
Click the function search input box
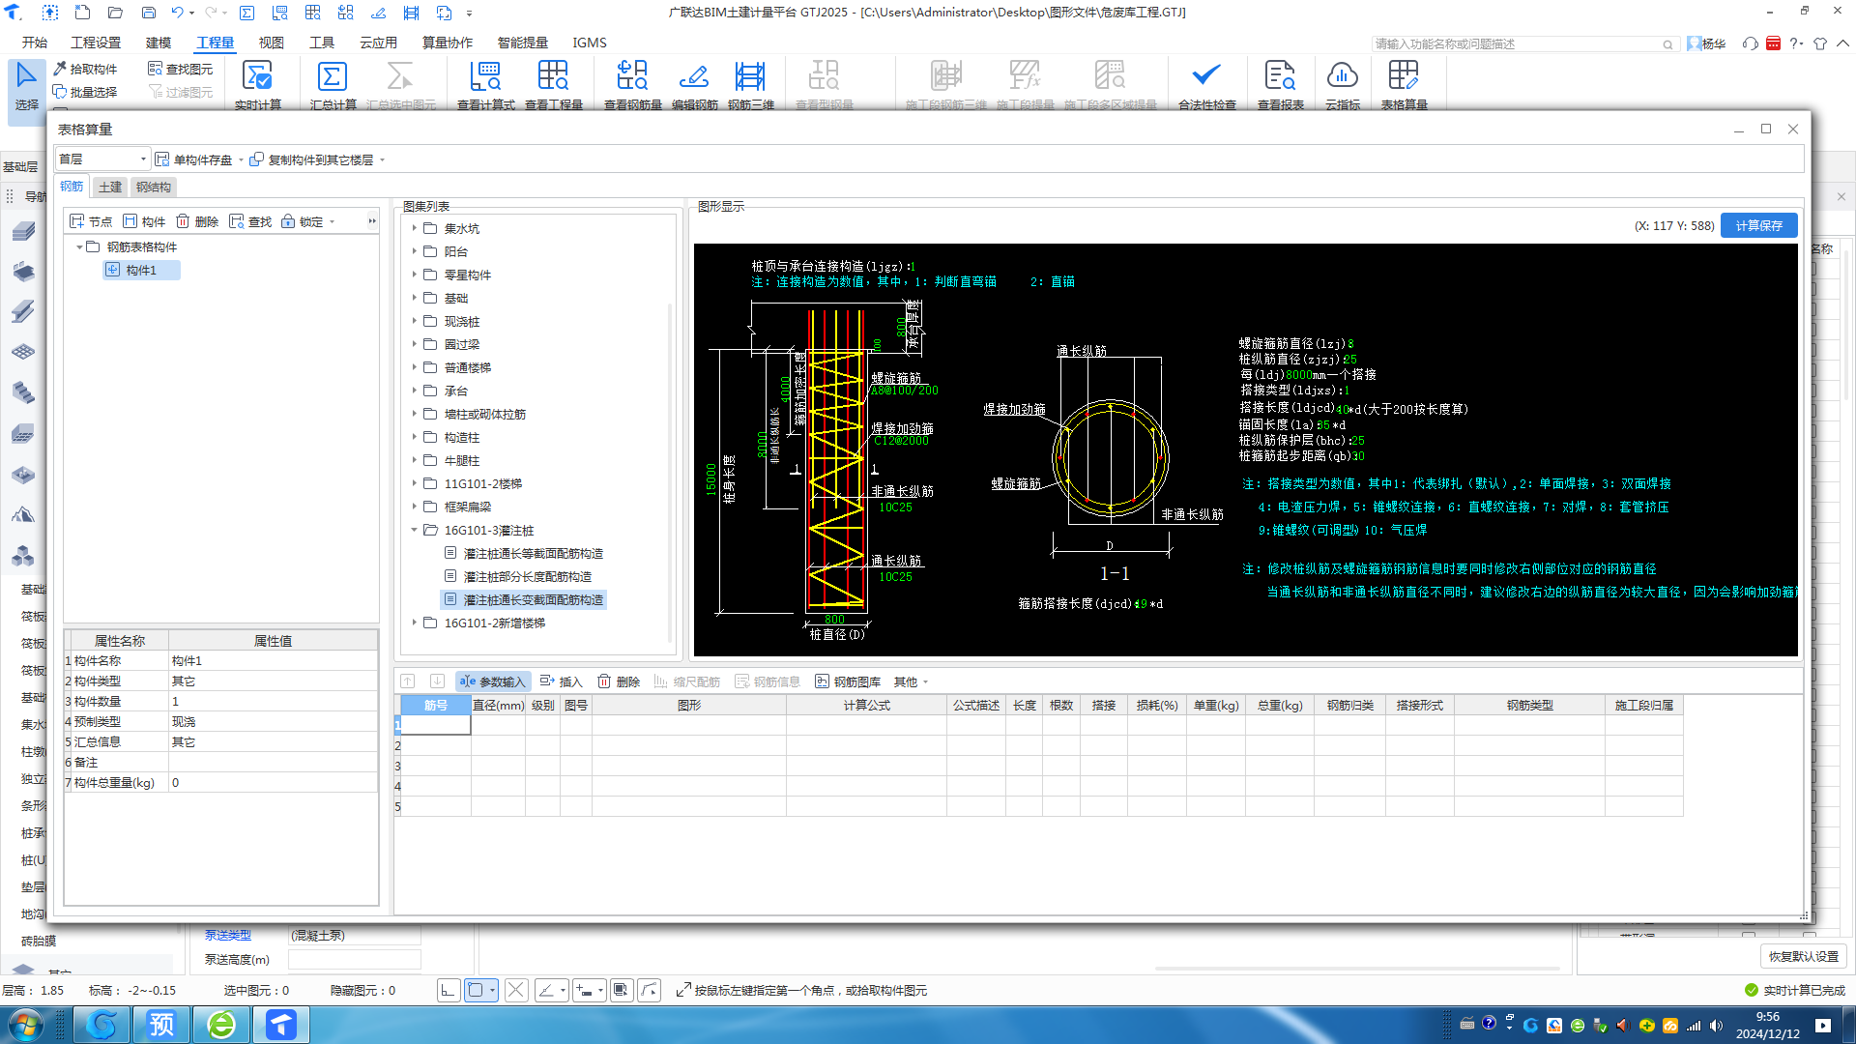tap(1524, 43)
